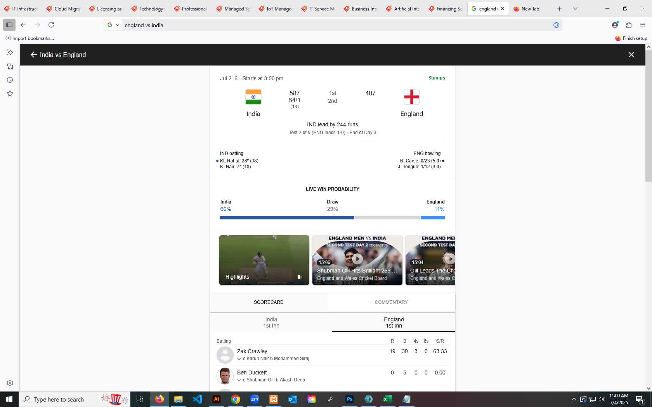
Task: Open the list all tabs dropdown
Action: [575, 9]
